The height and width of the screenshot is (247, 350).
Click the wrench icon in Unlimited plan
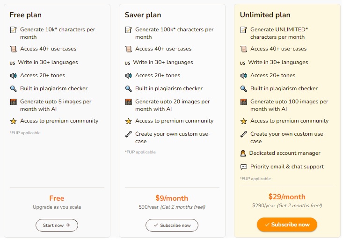coord(243,134)
